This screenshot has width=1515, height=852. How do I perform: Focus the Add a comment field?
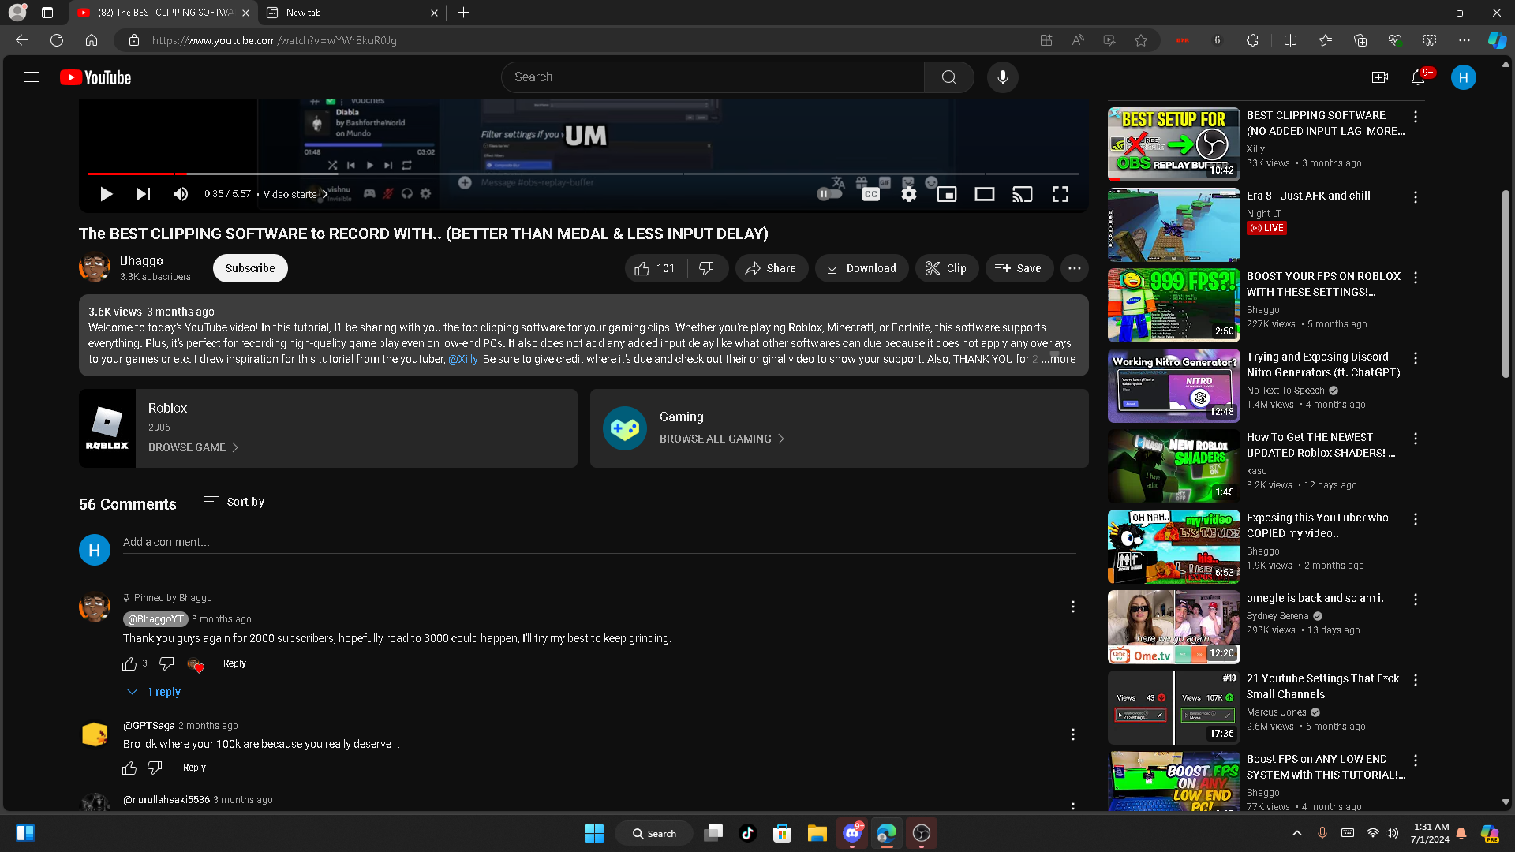click(x=599, y=543)
